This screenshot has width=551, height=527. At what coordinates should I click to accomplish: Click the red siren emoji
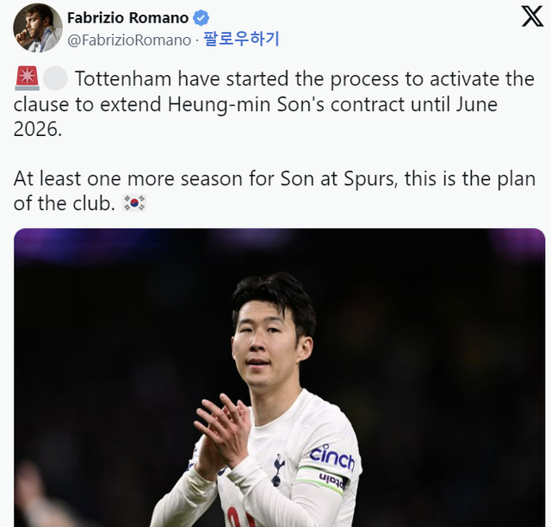(x=27, y=78)
